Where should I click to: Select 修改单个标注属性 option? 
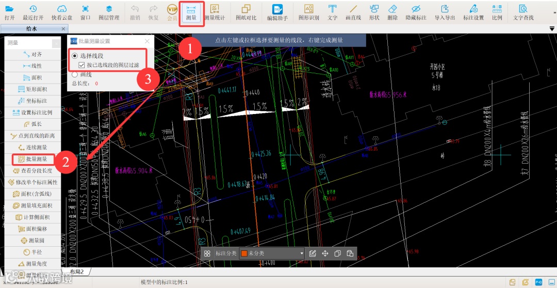[x=32, y=182]
